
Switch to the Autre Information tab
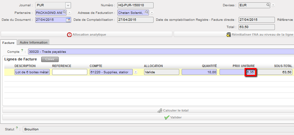[x=33, y=42]
